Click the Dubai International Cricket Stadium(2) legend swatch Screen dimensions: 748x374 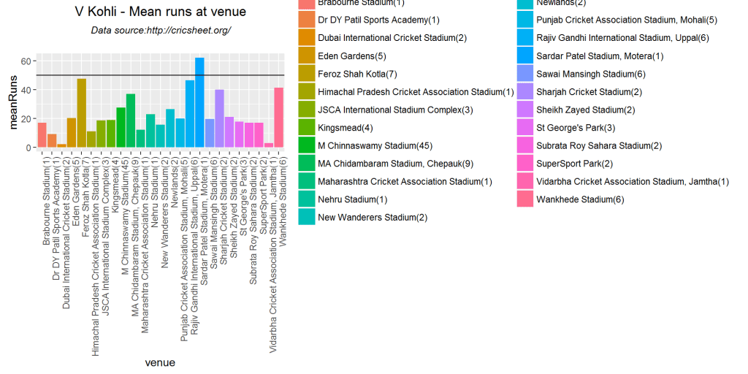(307, 37)
